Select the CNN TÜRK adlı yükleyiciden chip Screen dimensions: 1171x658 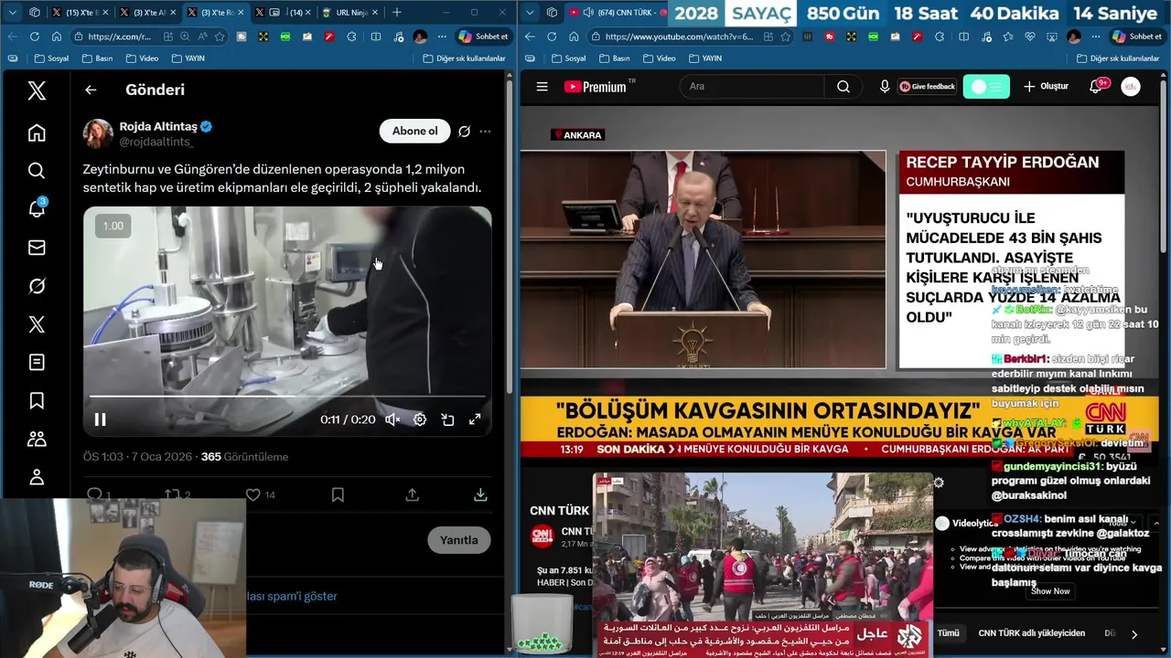(x=1031, y=632)
